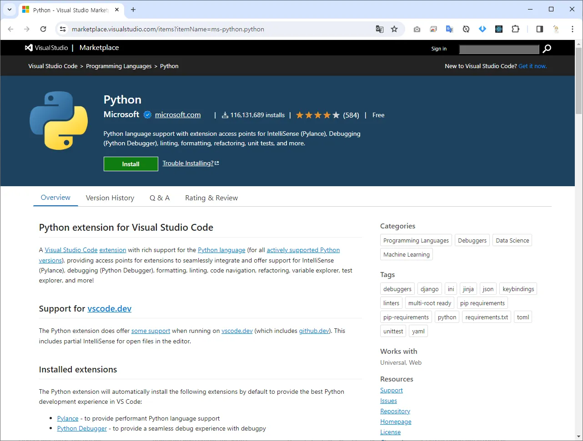Click the circular sync-arrows extension icon
Screen dimensions: 583x441
466,29
